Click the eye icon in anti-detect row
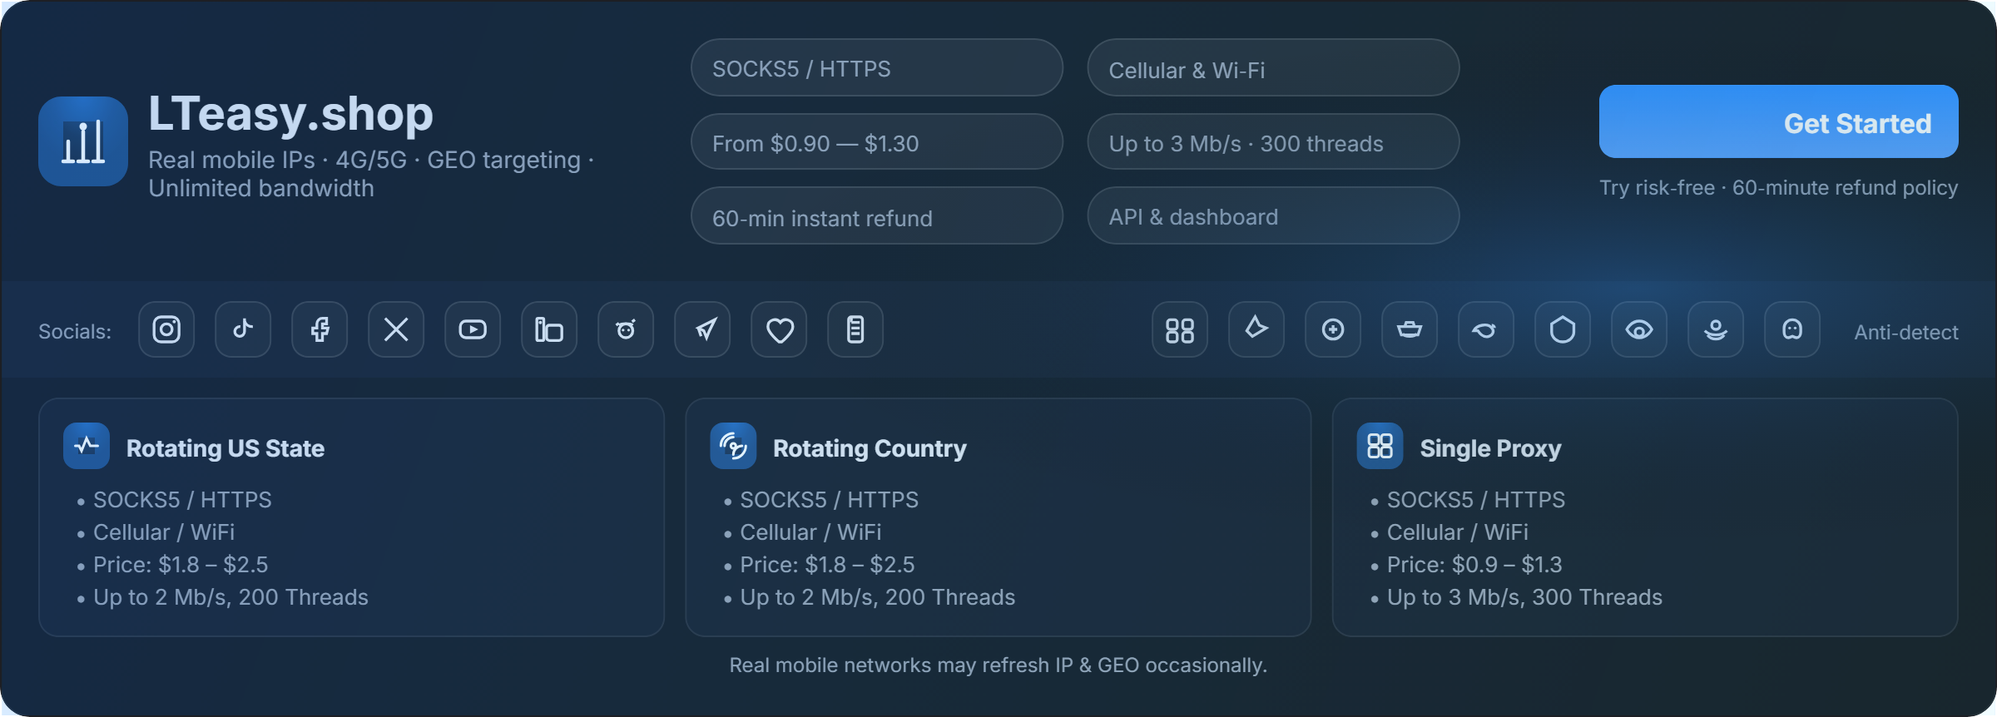 tap(1639, 329)
